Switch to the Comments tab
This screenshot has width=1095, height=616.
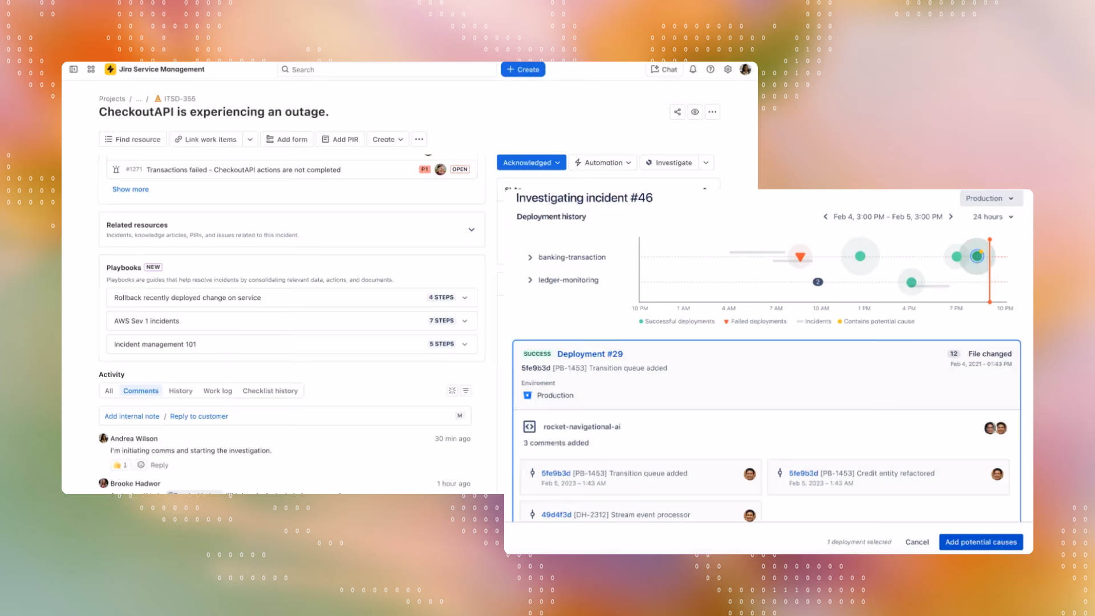pyautogui.click(x=141, y=391)
